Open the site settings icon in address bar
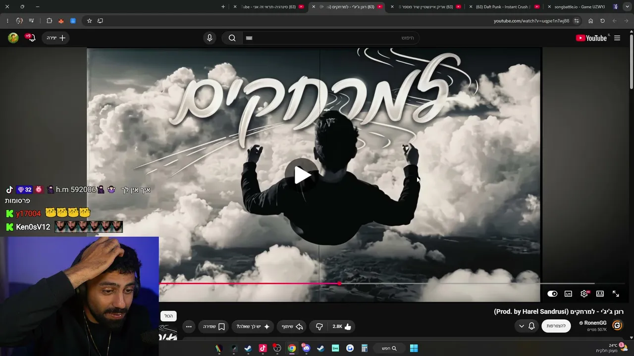This screenshot has height=356, width=634. click(x=577, y=21)
